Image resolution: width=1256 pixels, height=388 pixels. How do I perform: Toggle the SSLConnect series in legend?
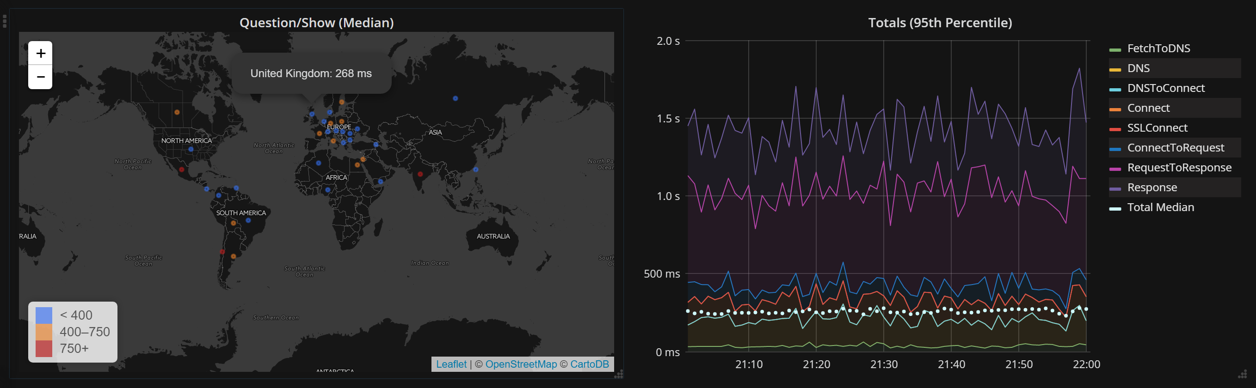(1157, 127)
